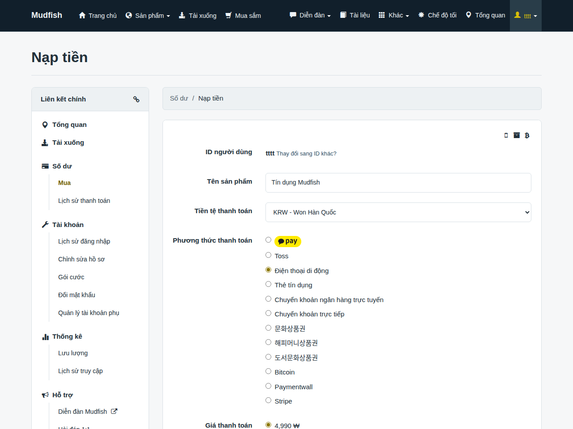
Task: Click the sun icon for Chế độ tối
Action: coord(421,15)
